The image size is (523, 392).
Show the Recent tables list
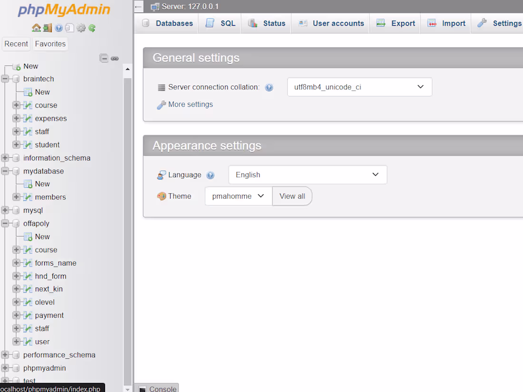pyautogui.click(x=16, y=44)
